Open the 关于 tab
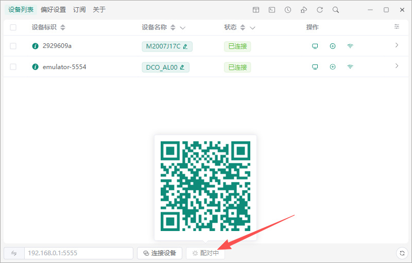Screen dimensions: 412x263 click(x=99, y=10)
